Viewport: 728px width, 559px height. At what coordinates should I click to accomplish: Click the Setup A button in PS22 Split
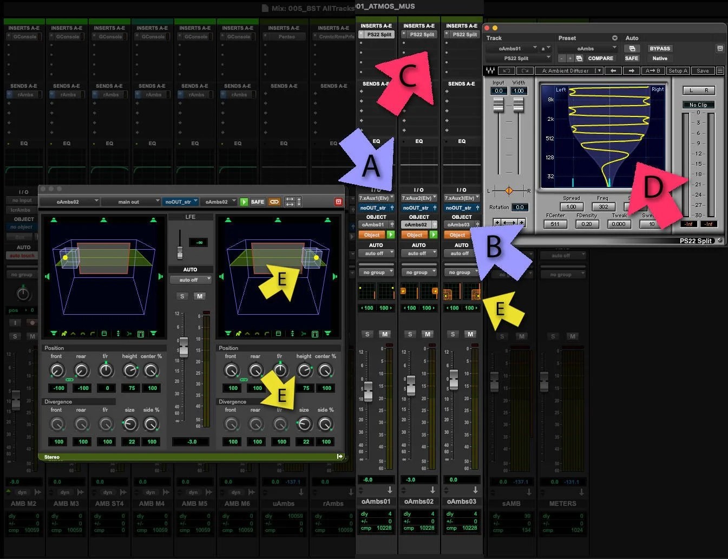tap(678, 70)
